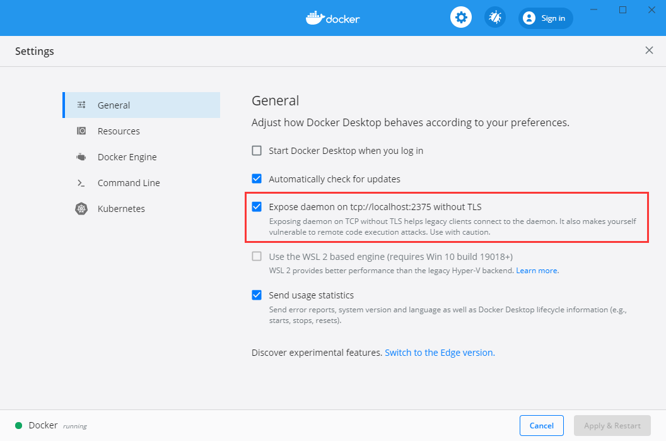Enable Start Docker Desktop when you log in
The image size is (666, 441).
click(257, 151)
